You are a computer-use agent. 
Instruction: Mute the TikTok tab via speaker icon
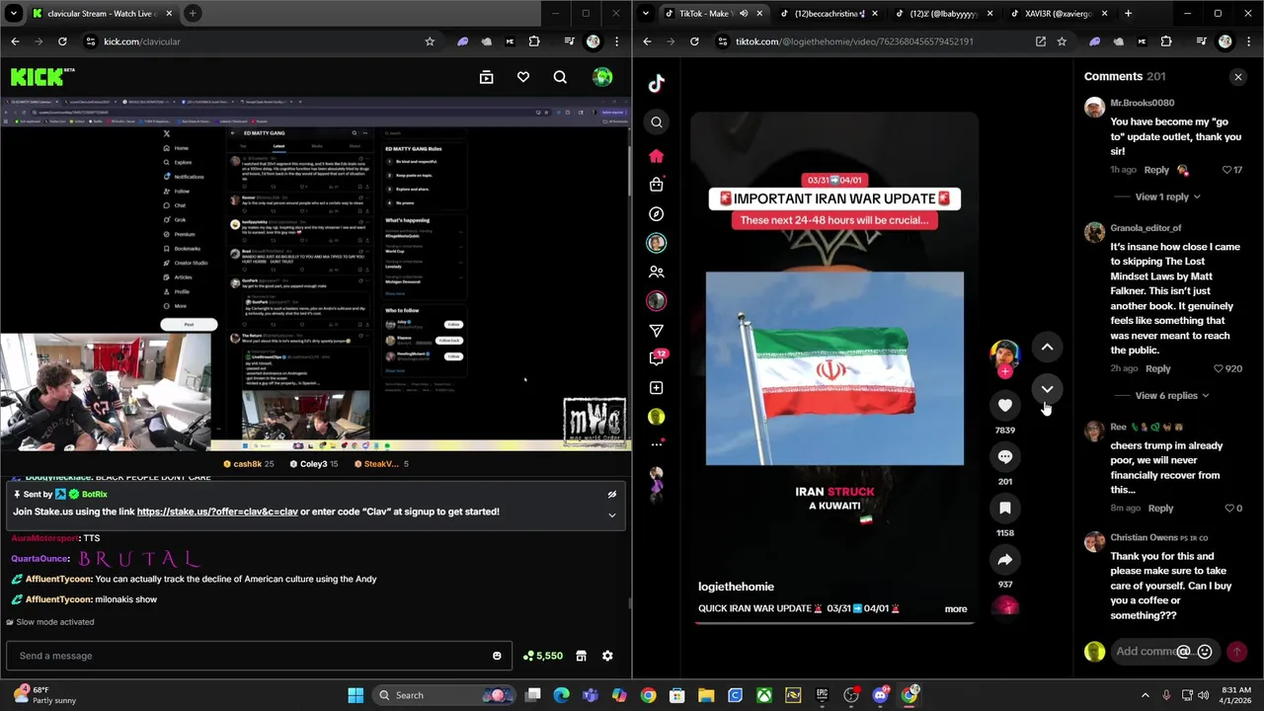click(744, 14)
